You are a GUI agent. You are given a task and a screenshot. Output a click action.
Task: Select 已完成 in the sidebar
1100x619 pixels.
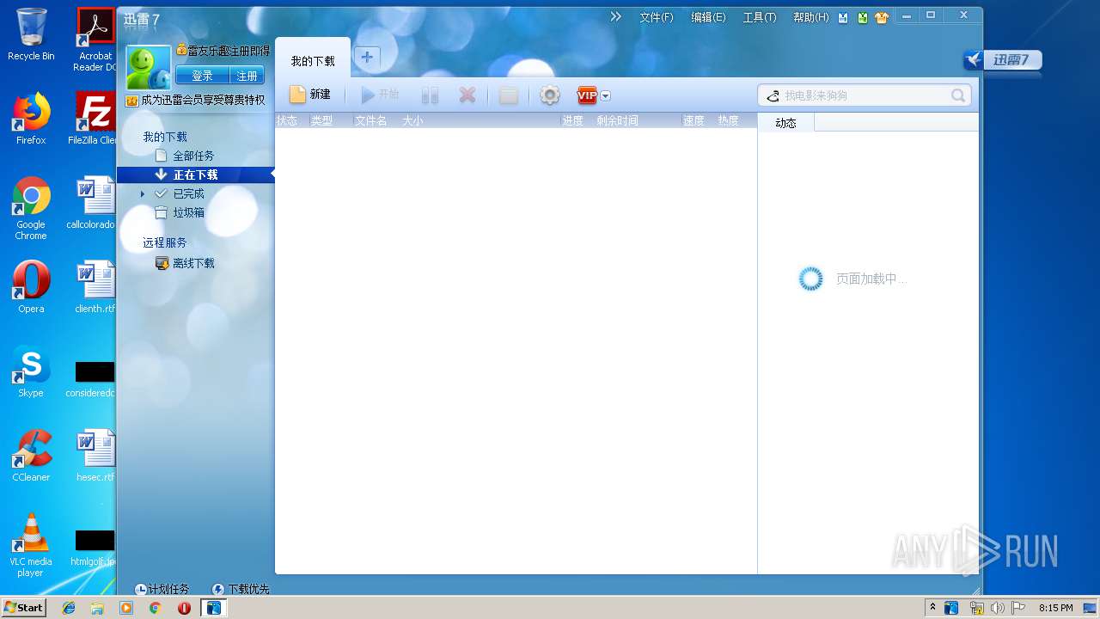point(188,193)
